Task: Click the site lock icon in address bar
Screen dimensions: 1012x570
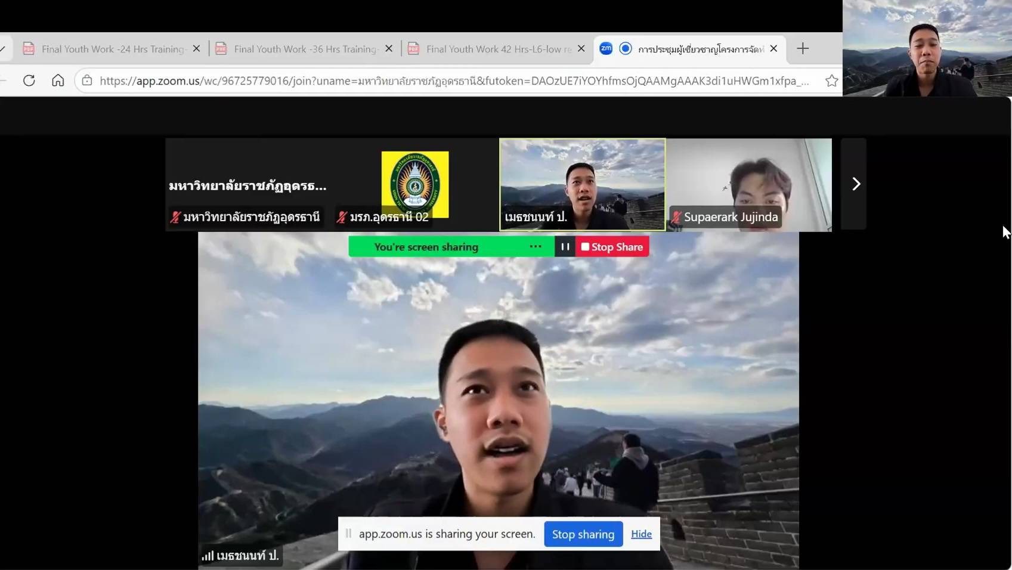Action: (87, 80)
